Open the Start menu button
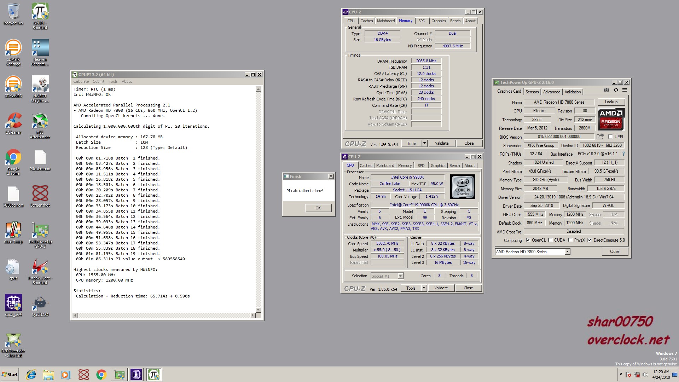The height and width of the screenshot is (382, 679). (x=10, y=375)
